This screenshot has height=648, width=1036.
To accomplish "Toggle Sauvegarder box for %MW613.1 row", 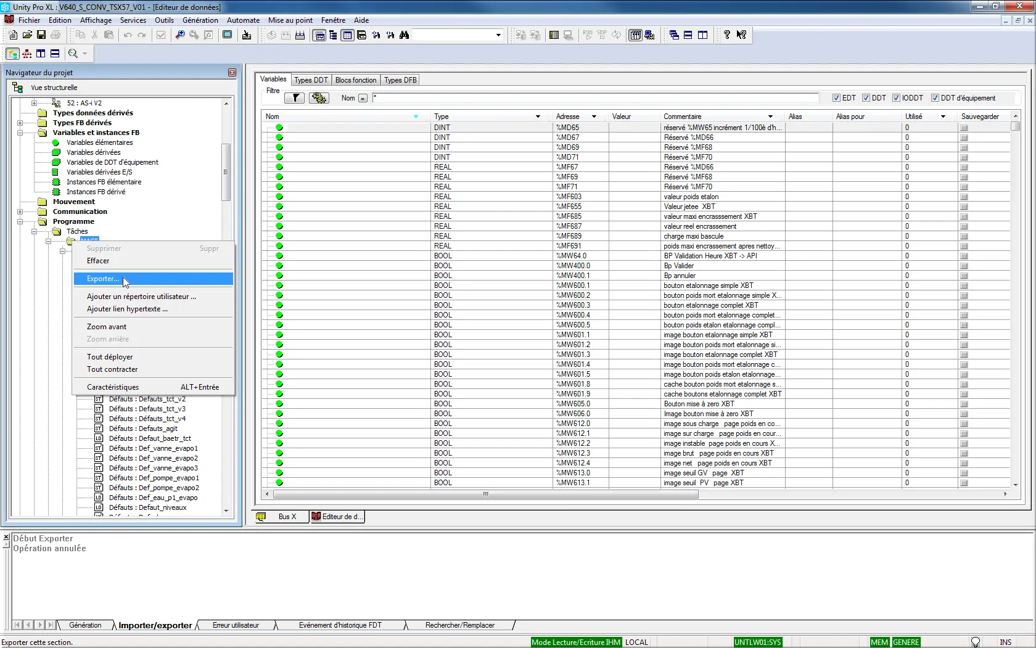I will click(964, 483).
